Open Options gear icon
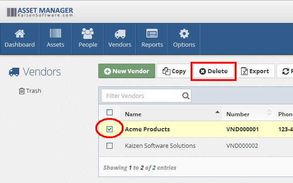This screenshot has height=183, width=293. pyautogui.click(x=184, y=34)
